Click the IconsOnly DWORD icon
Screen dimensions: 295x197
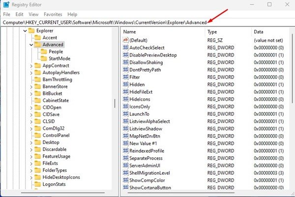pos(125,107)
